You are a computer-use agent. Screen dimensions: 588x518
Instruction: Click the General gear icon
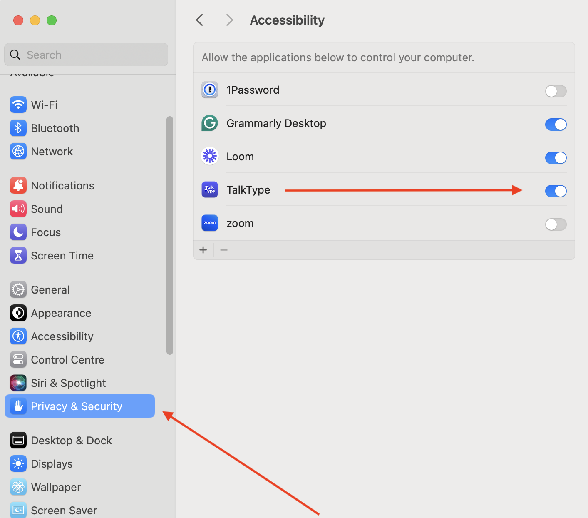[x=18, y=290]
